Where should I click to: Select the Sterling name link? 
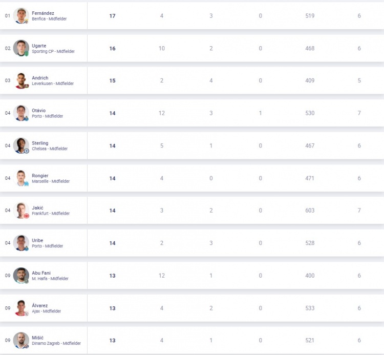click(x=40, y=143)
